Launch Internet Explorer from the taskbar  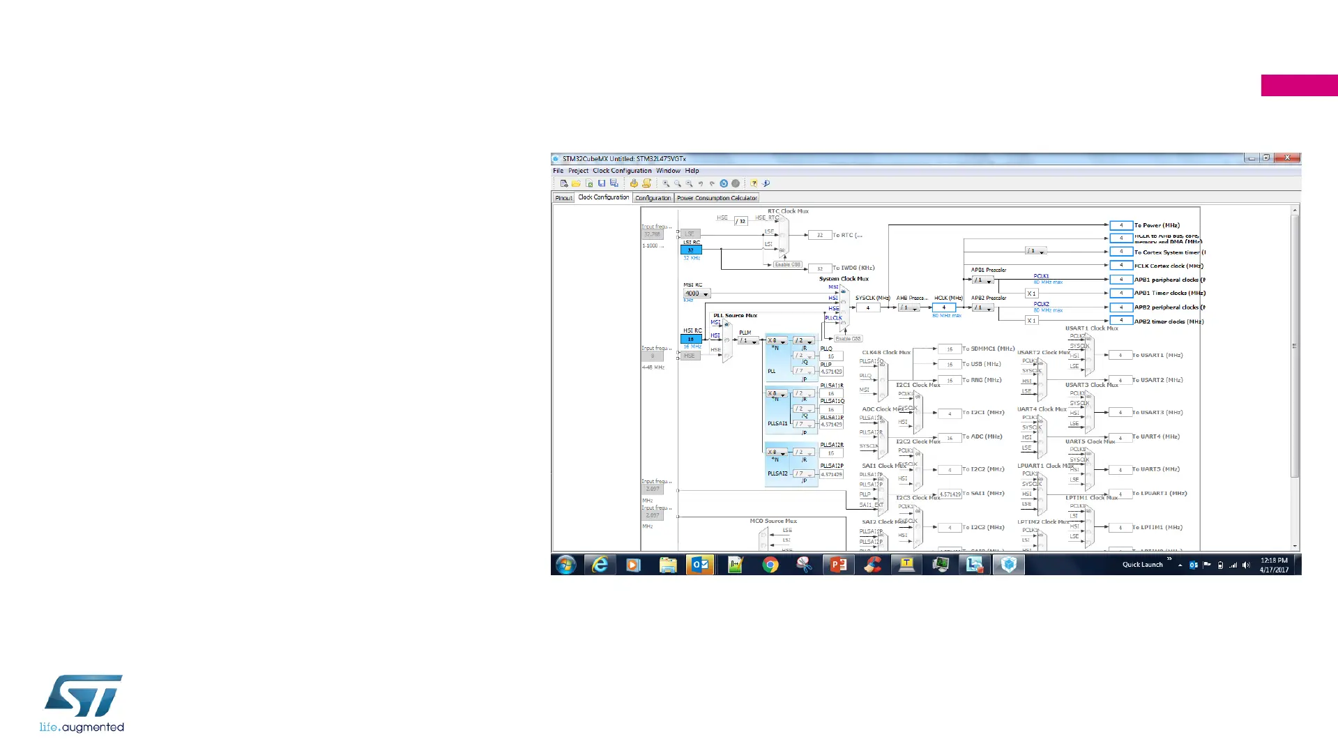tap(600, 564)
